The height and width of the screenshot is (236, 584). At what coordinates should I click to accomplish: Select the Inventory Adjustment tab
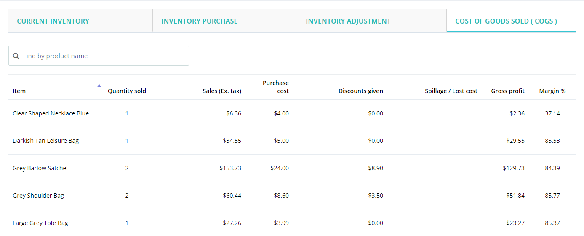click(x=348, y=21)
